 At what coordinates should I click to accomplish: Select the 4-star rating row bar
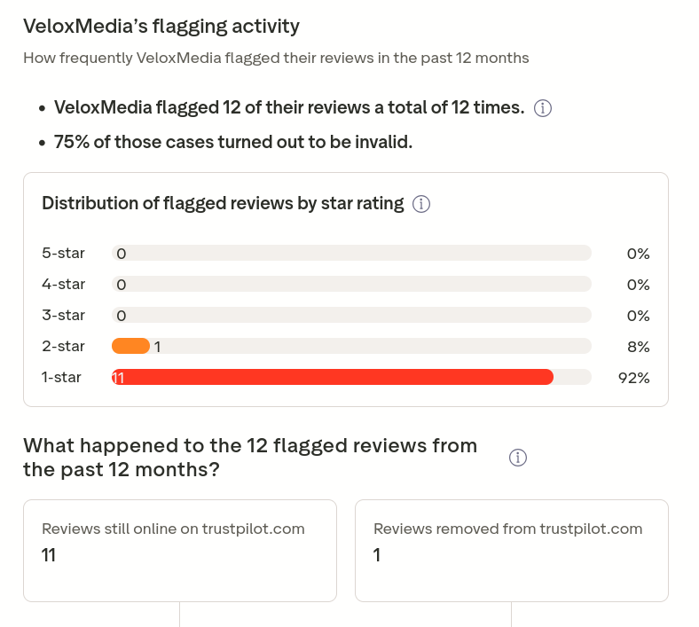point(352,284)
